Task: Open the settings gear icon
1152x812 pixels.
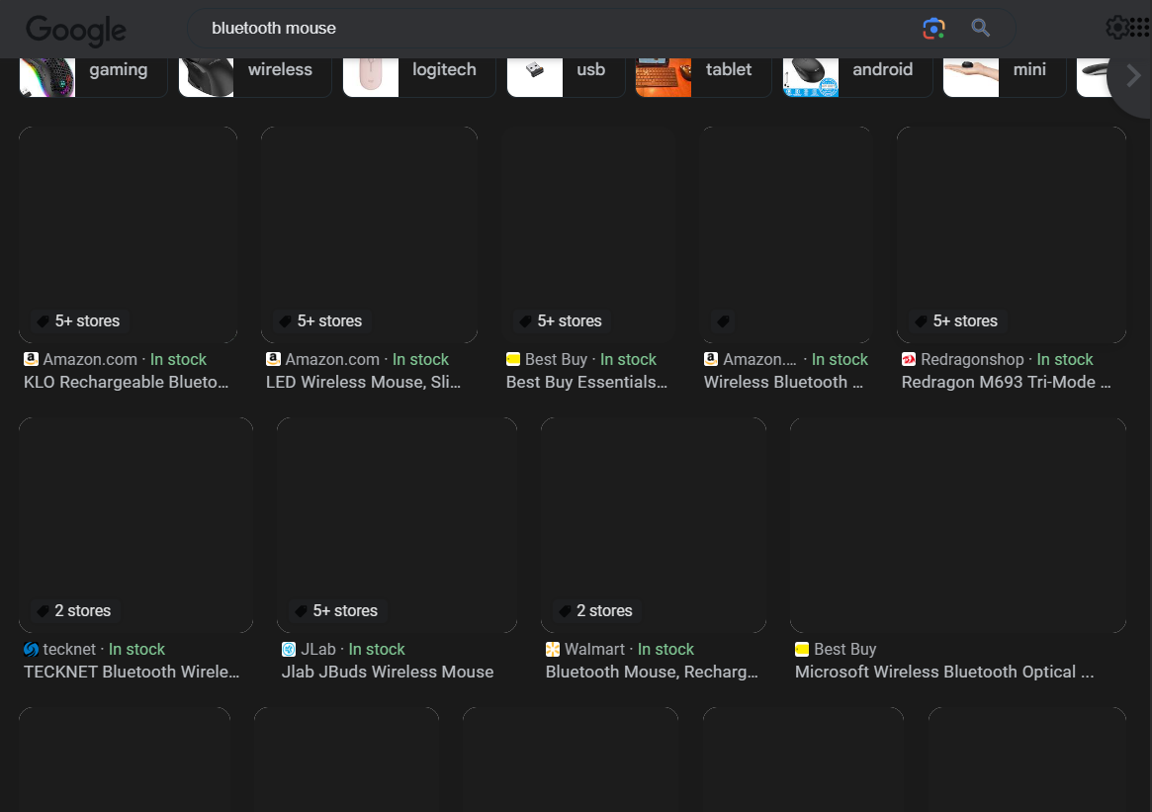Action: pyautogui.click(x=1117, y=28)
